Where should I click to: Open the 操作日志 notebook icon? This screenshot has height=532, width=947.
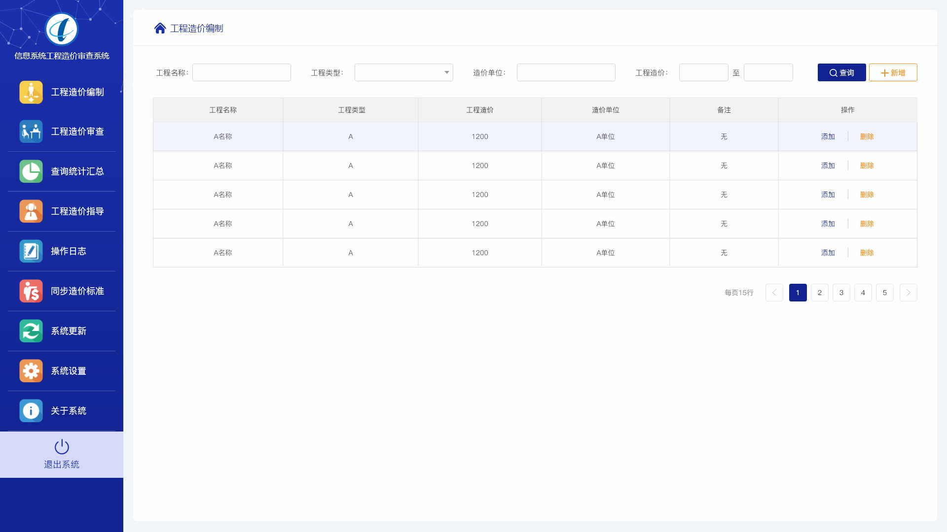pos(31,251)
